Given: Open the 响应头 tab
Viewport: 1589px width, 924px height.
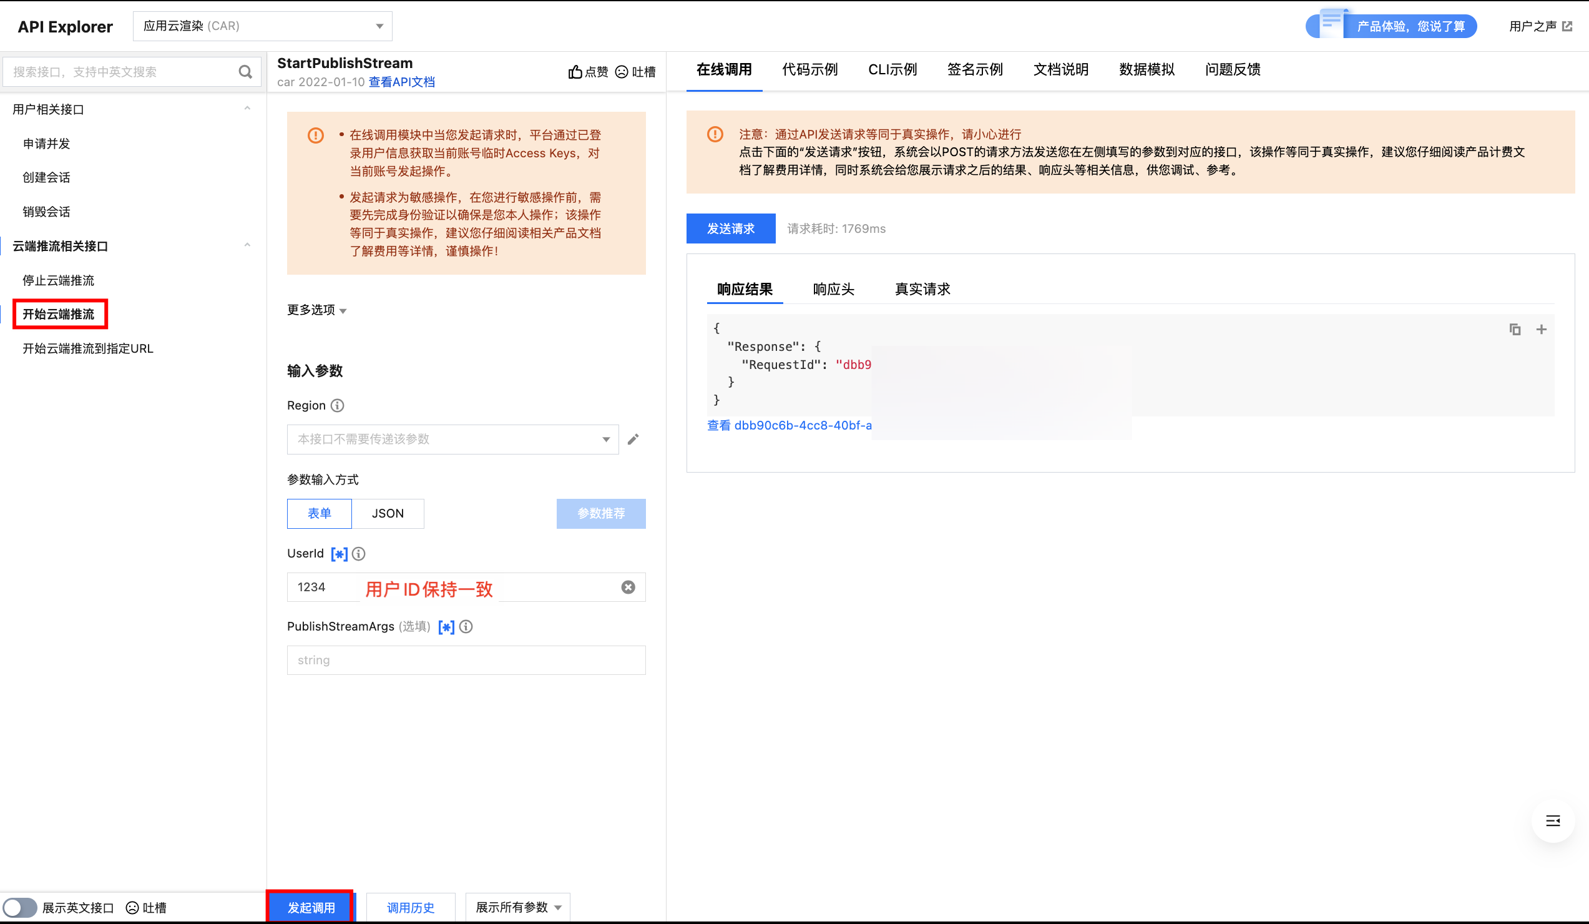Looking at the screenshot, I should click(x=833, y=289).
